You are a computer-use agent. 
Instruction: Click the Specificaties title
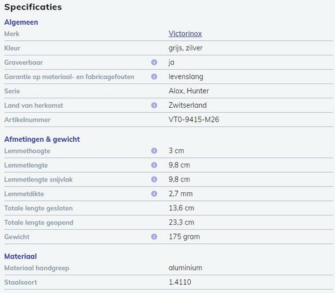(x=33, y=7)
